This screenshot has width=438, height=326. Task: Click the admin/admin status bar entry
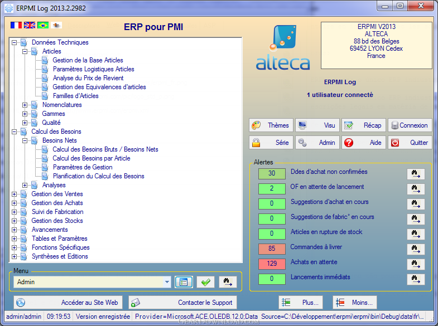[x=24, y=317]
